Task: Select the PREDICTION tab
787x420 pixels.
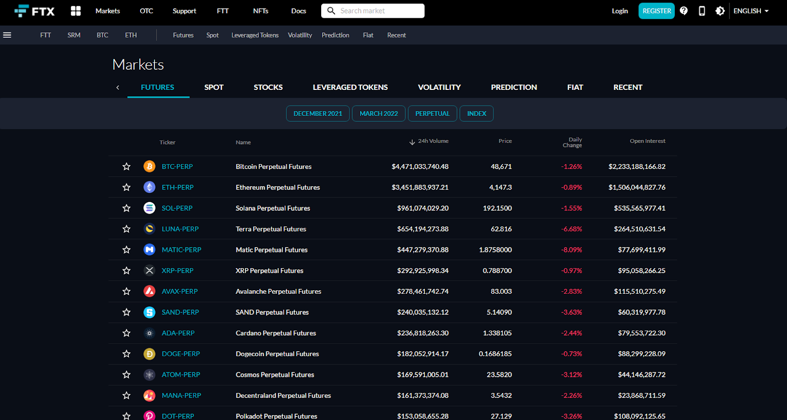Action: tap(514, 87)
